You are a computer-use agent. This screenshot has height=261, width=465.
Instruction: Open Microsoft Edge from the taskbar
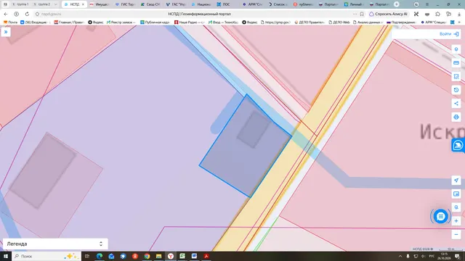(100, 256)
